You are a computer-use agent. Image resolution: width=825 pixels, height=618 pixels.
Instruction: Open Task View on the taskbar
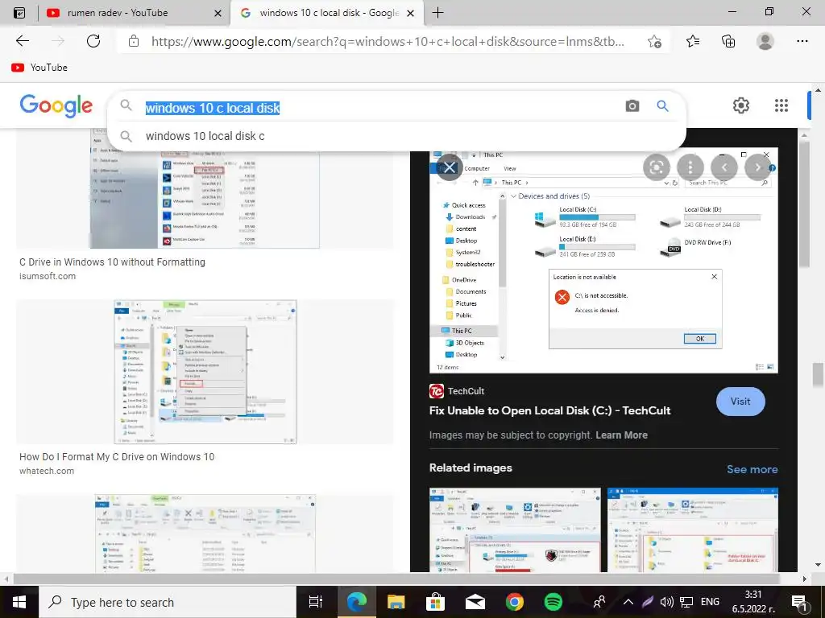coord(315,602)
